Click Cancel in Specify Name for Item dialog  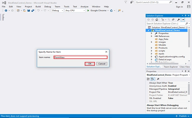pos(102,64)
